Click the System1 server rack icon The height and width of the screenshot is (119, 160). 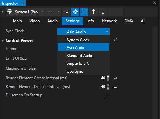coord(9,12)
